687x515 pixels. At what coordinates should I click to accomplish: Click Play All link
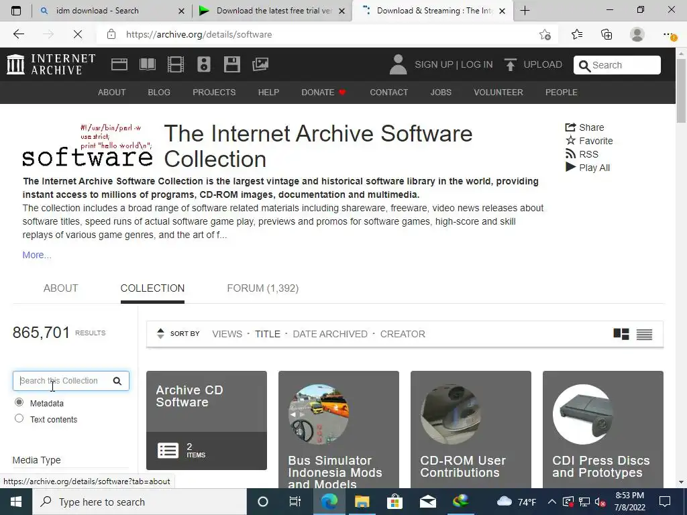(x=588, y=168)
